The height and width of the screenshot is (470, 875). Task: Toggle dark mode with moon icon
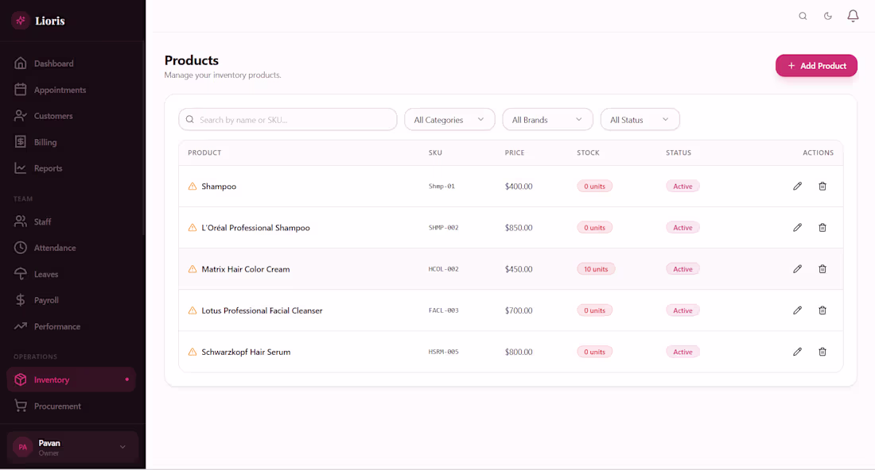(x=827, y=16)
